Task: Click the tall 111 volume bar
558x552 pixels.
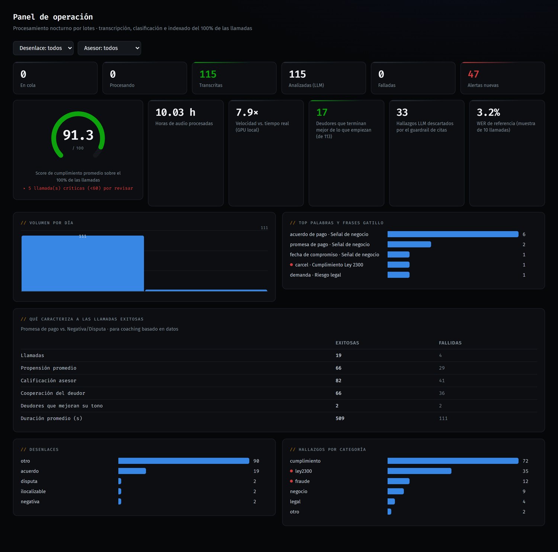Action: pyautogui.click(x=83, y=263)
